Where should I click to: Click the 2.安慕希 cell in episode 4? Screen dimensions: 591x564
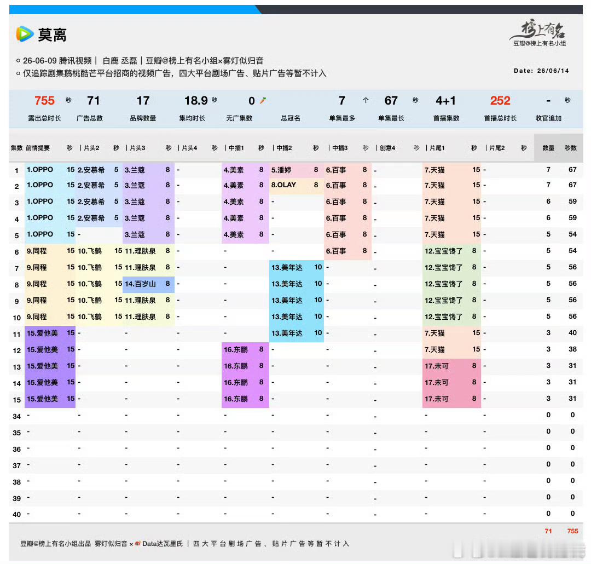pyautogui.click(x=91, y=218)
